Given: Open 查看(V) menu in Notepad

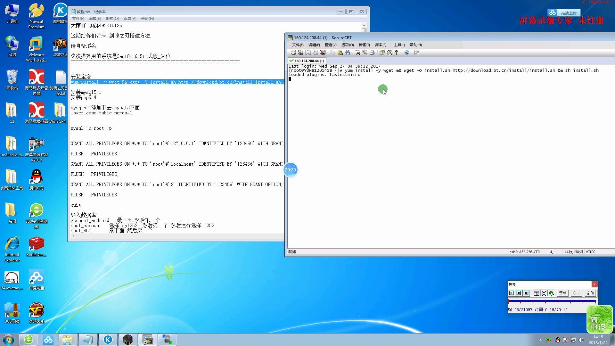Looking at the screenshot, I should [x=130, y=19].
